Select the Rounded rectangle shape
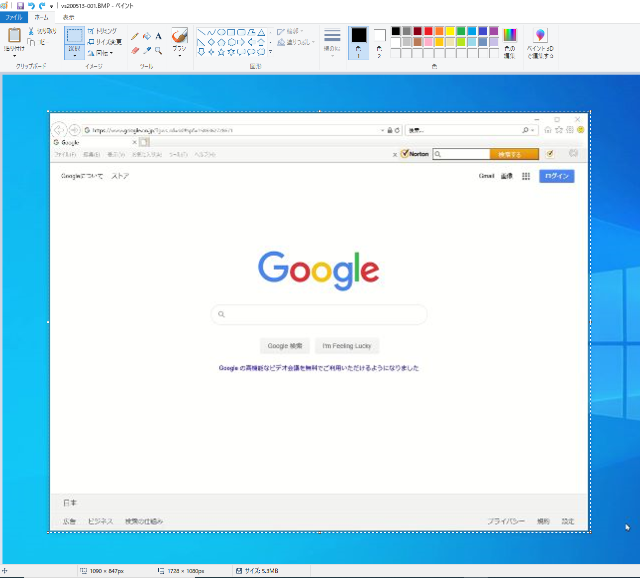640x578 pixels. coord(241,32)
